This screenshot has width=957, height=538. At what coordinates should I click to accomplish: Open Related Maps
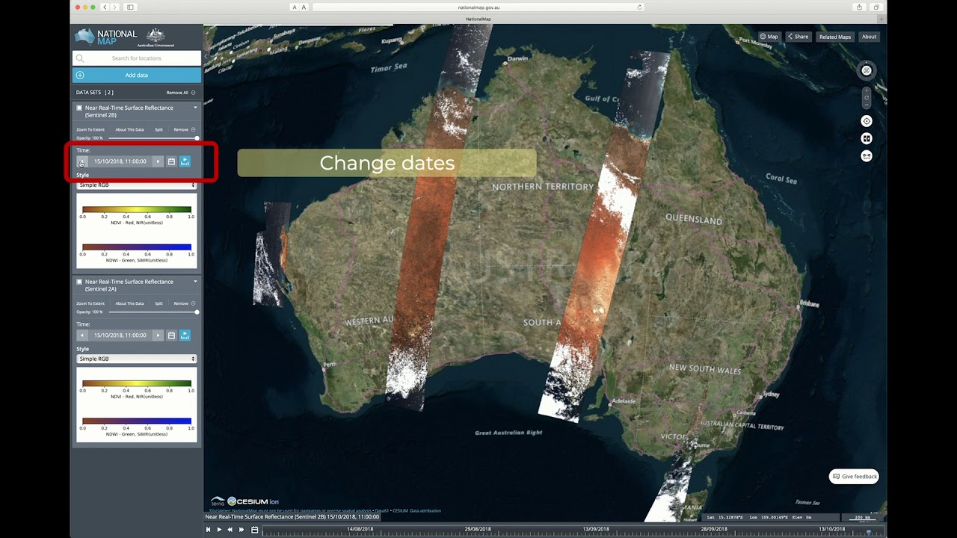click(834, 37)
